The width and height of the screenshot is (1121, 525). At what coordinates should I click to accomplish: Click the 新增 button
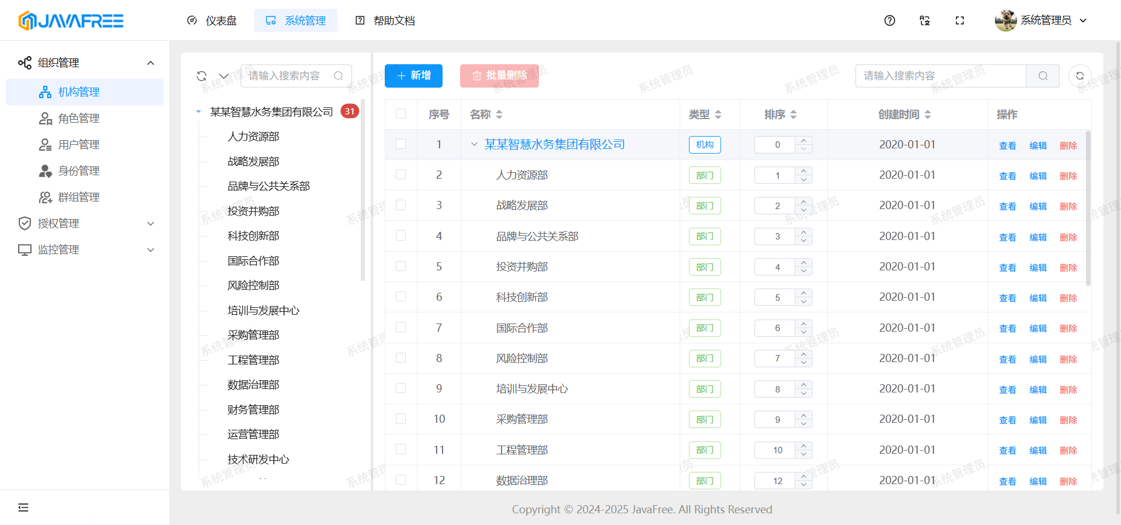click(413, 76)
